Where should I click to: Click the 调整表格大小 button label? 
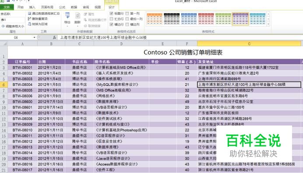tap(15, 26)
